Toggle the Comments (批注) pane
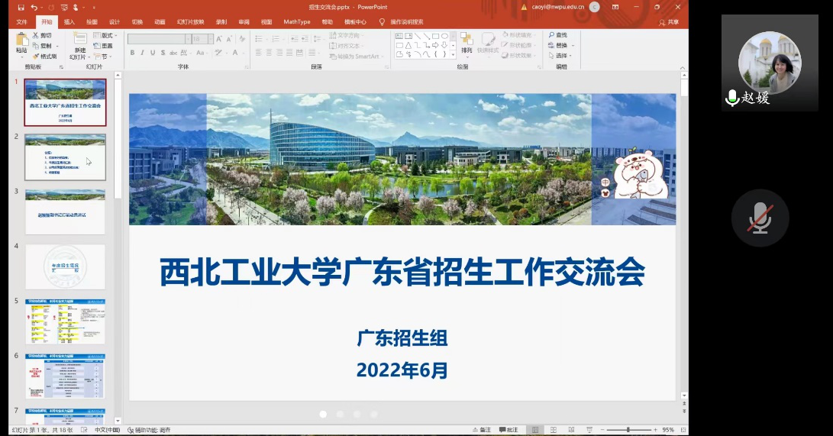 [509, 430]
